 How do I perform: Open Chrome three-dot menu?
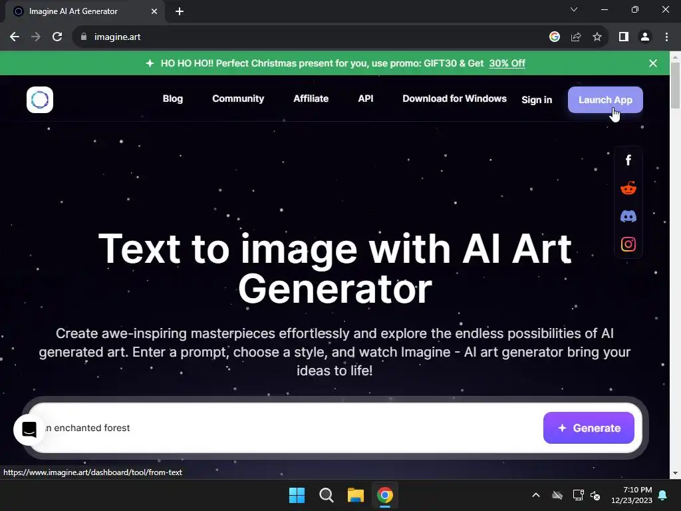[x=666, y=37]
